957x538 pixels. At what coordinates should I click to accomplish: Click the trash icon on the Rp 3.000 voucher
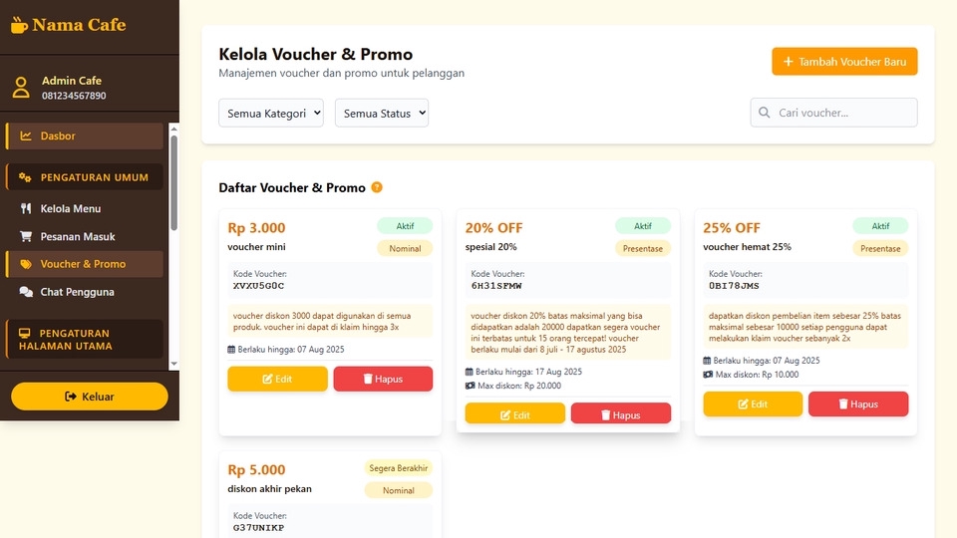[x=367, y=380]
